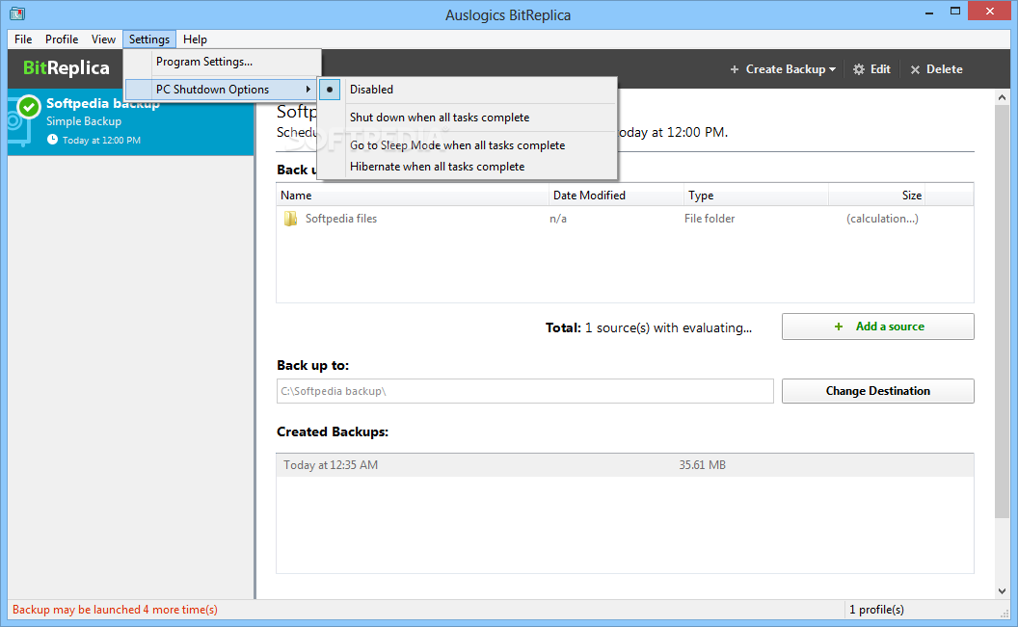1018x627 pixels.
Task: Click the File folder type cell
Action: (x=710, y=219)
